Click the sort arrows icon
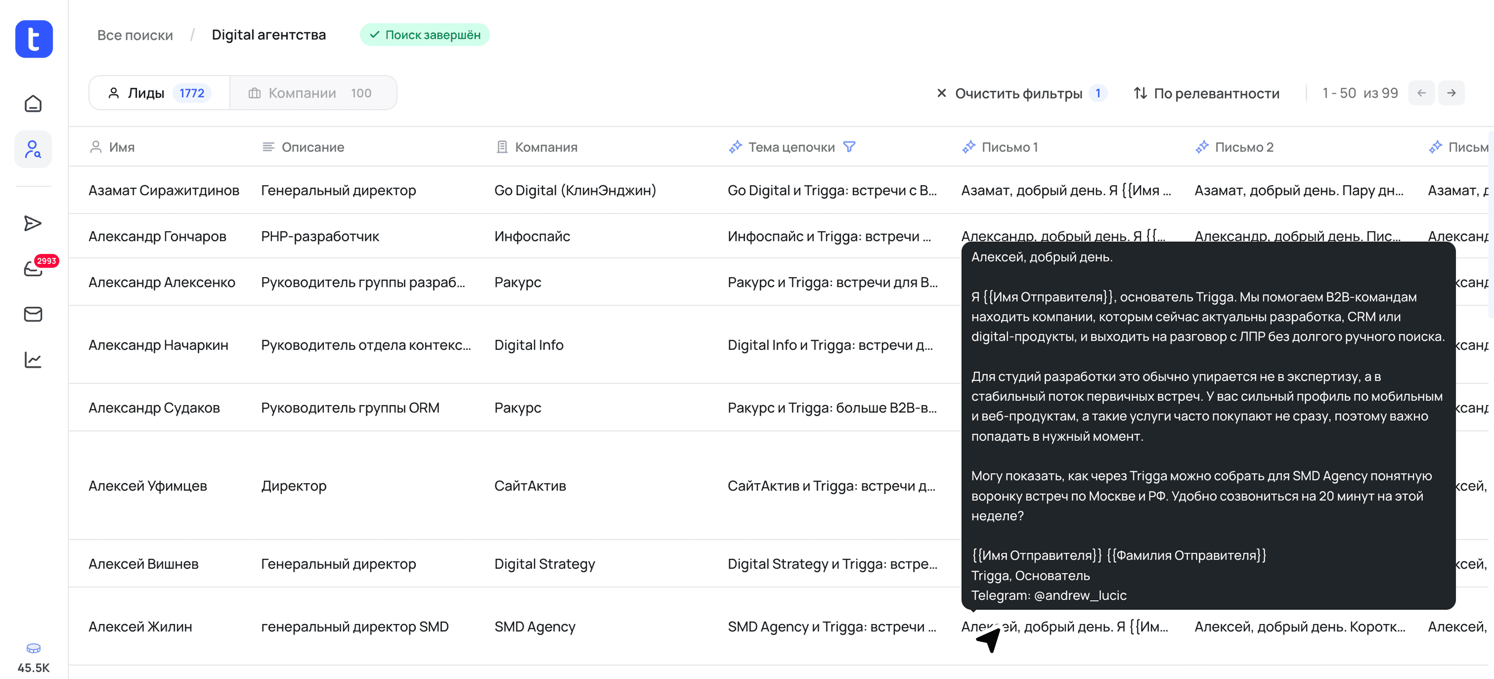1494x679 pixels. [x=1140, y=93]
